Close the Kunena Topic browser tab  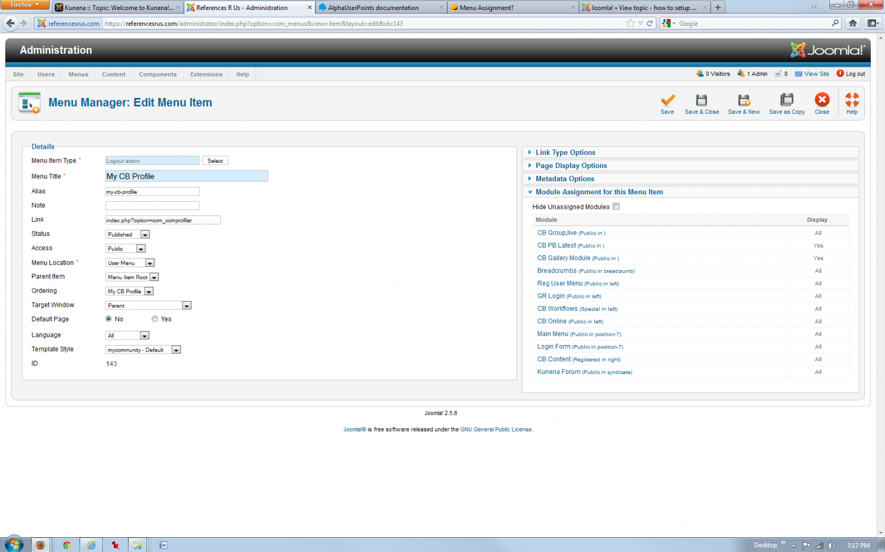point(178,8)
